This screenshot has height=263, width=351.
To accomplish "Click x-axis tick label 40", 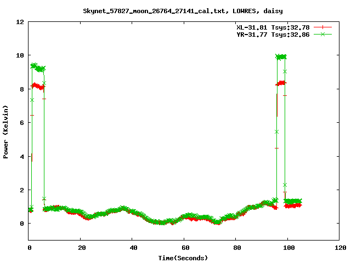I will click(134, 248).
